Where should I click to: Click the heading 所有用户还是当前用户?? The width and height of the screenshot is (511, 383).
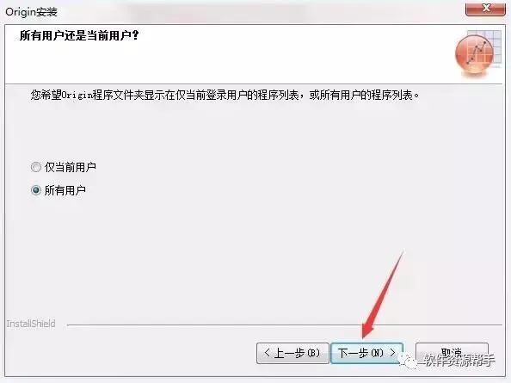tap(79, 35)
